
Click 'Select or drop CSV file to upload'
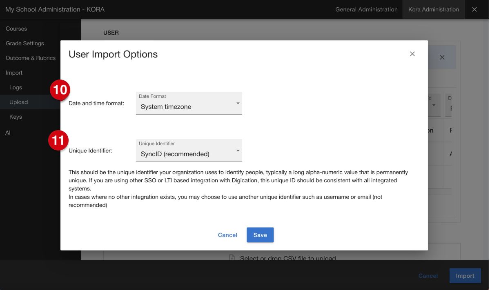point(288,258)
